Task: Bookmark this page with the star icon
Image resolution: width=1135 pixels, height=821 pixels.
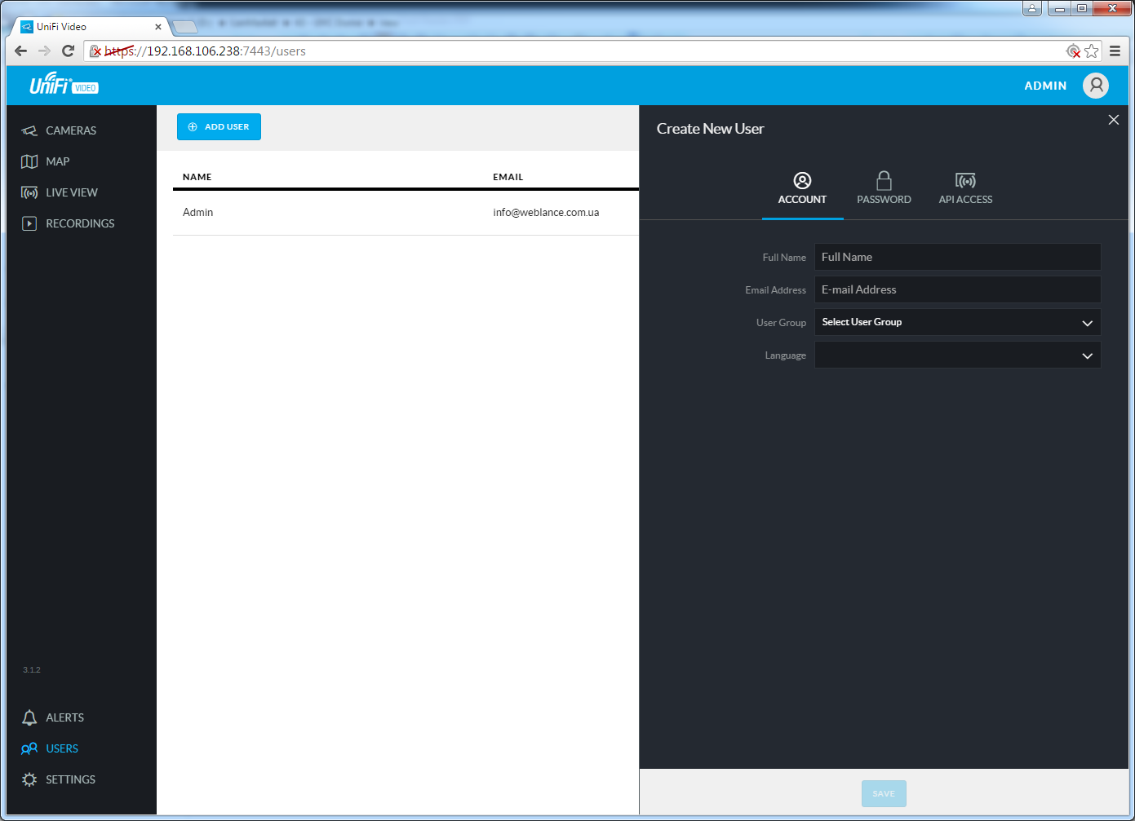Action: [x=1092, y=51]
